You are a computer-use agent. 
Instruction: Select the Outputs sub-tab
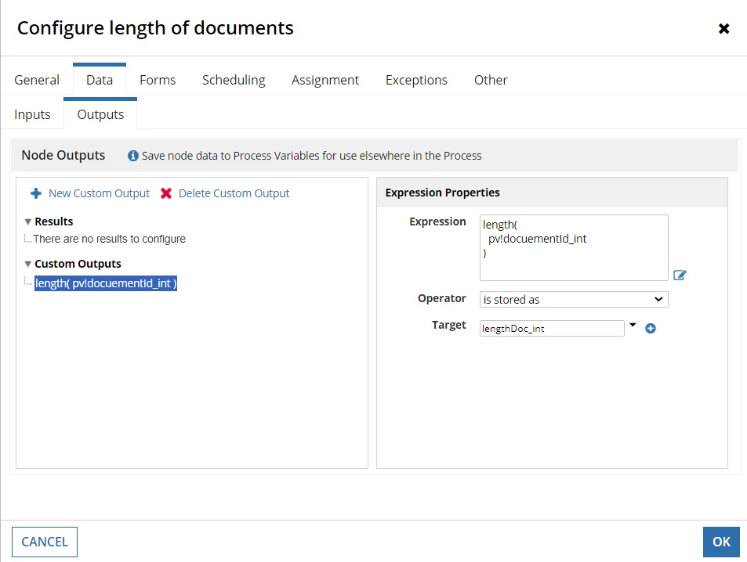pyautogui.click(x=100, y=115)
